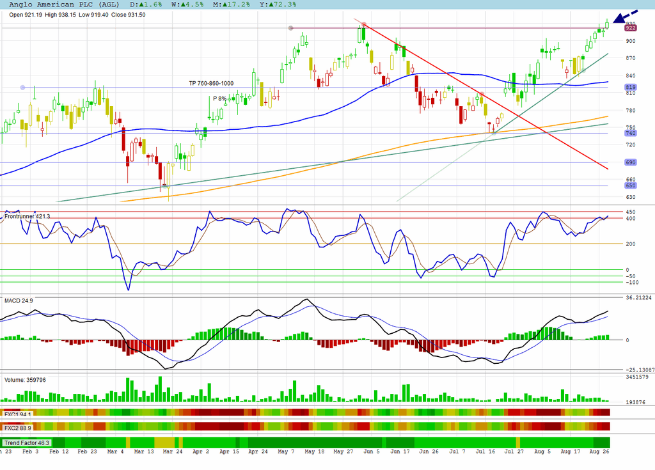Click the -100 Frontrunner axis label
Image resolution: width=655 pixels, height=470 pixels.
point(632,283)
